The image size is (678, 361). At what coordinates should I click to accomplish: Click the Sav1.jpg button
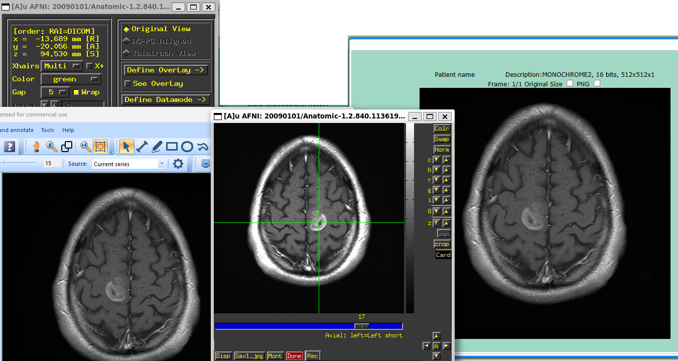[x=249, y=355]
